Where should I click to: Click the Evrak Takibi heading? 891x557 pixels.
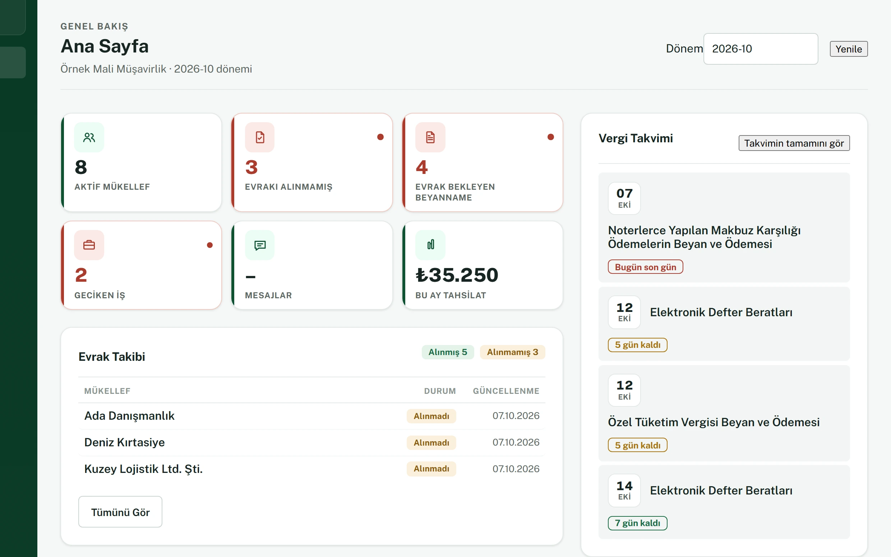[112, 356]
